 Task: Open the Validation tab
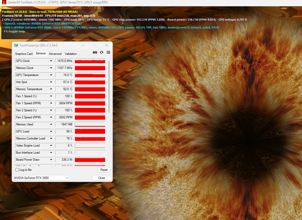point(71,54)
